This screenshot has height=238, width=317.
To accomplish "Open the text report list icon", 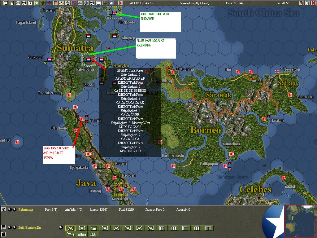I will [x=12, y=3].
